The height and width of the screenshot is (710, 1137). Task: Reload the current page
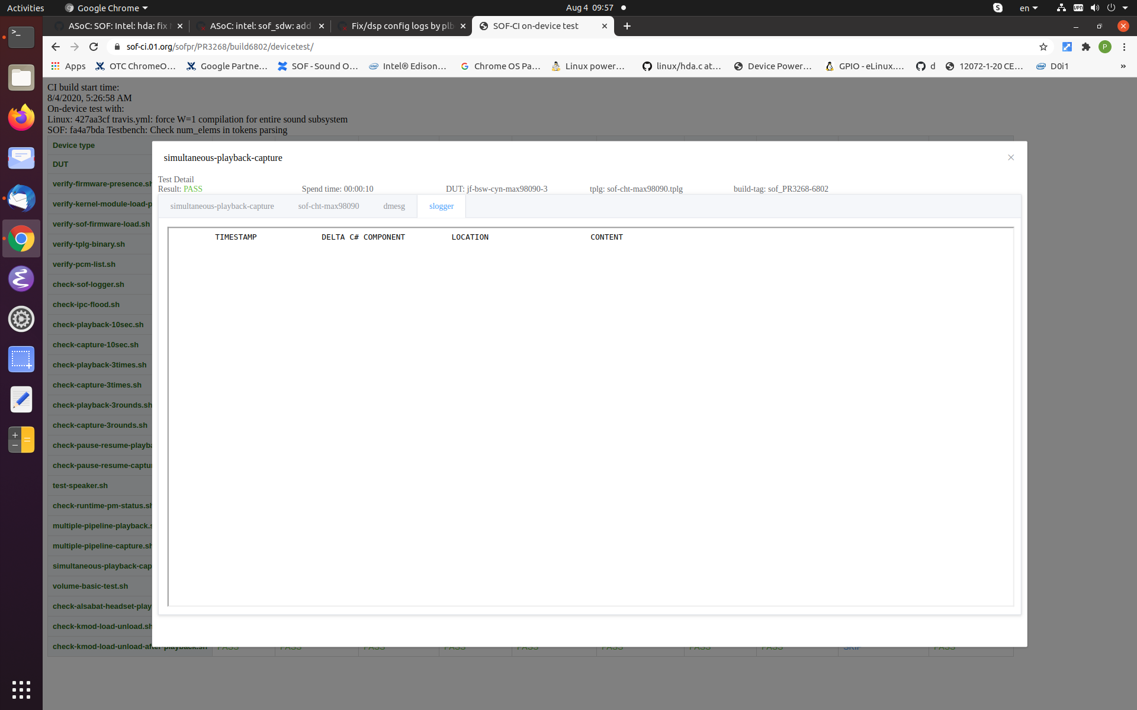[x=94, y=47]
